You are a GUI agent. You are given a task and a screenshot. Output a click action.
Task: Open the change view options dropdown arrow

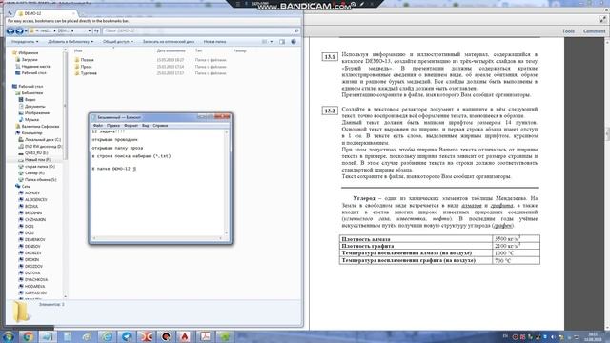coord(271,42)
